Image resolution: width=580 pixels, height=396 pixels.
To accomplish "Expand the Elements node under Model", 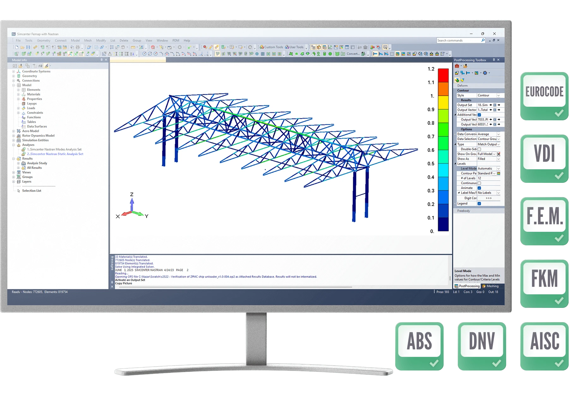I will 18,90.
